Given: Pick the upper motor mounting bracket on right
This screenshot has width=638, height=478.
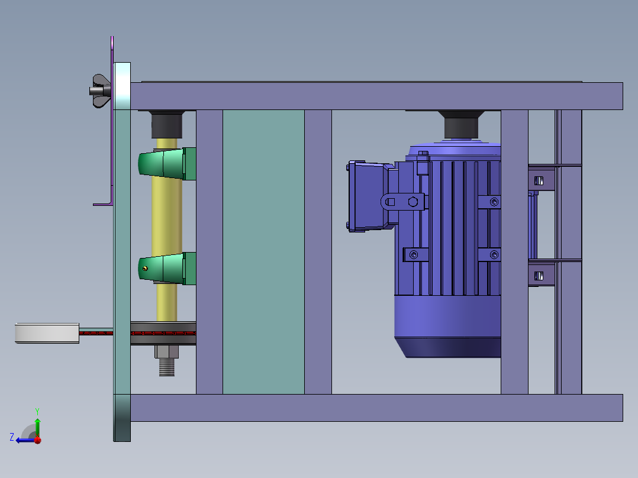Looking at the screenshot, I should pos(541,179).
